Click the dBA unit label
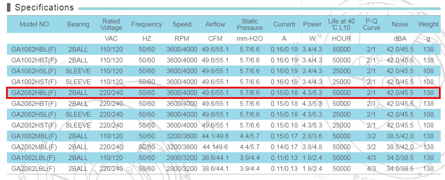Image resolution: width=445 pixels, height=180 pixels. tap(400, 38)
